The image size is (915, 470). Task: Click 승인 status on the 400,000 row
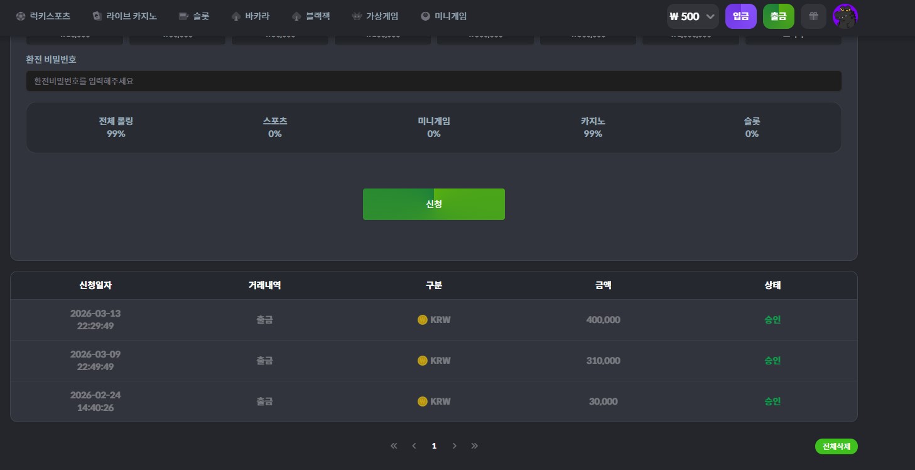[x=772, y=320]
